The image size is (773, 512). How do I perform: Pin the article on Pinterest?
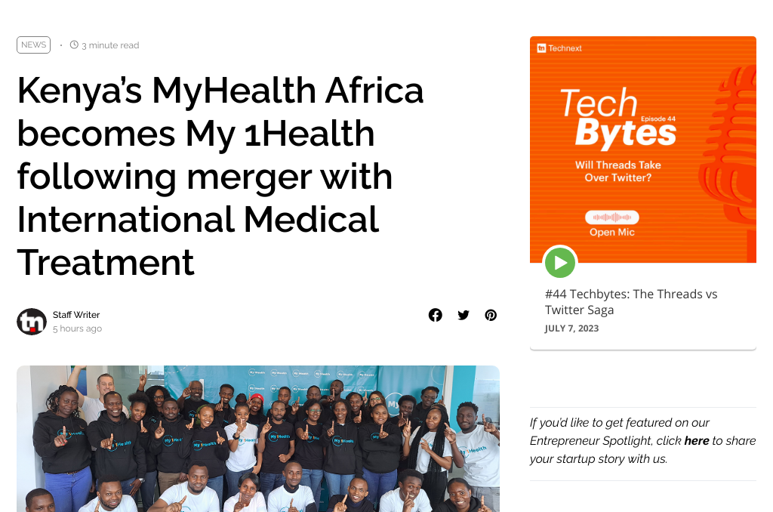pos(491,315)
